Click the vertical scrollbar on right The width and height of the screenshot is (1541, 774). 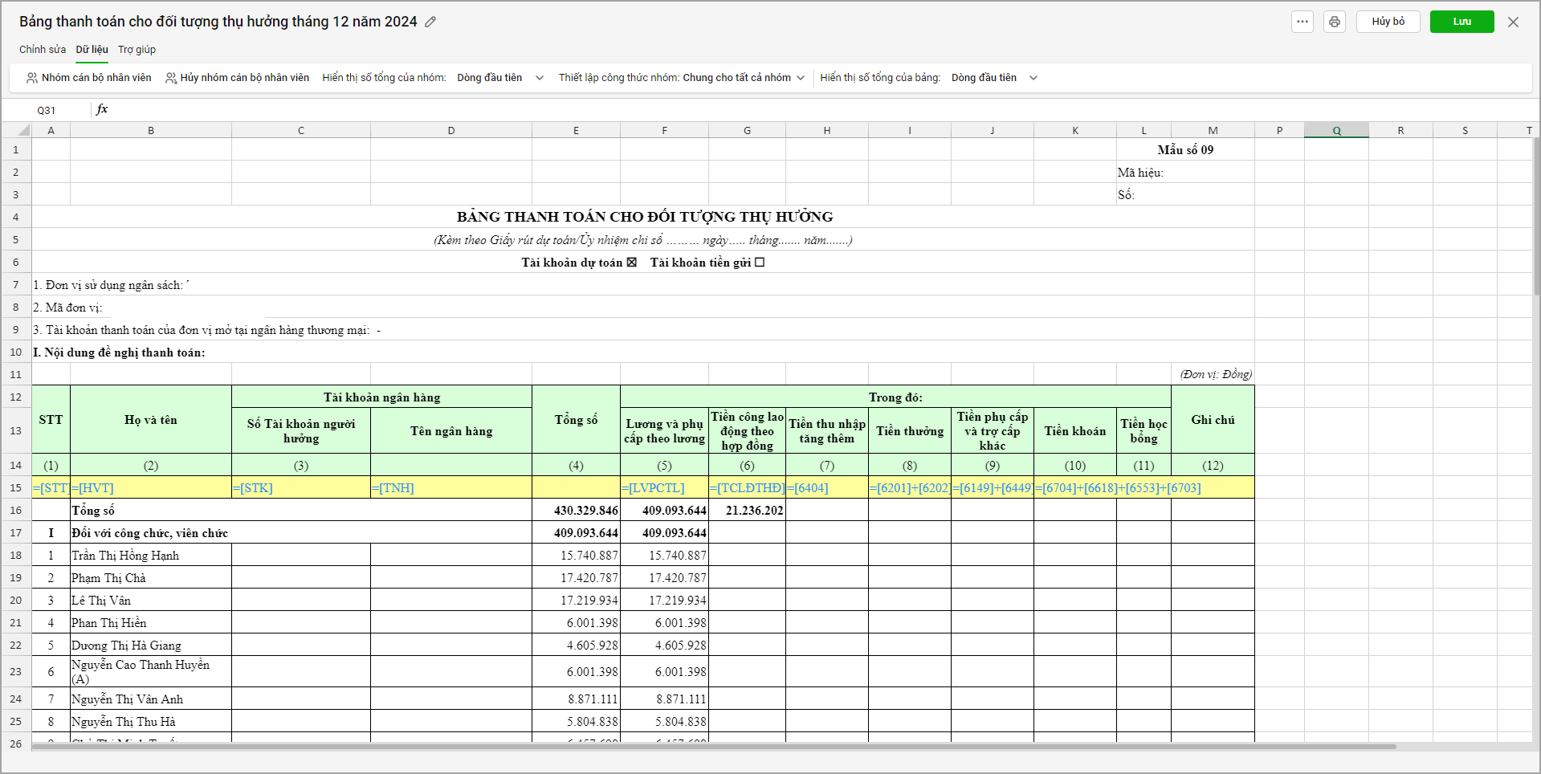click(1537, 217)
